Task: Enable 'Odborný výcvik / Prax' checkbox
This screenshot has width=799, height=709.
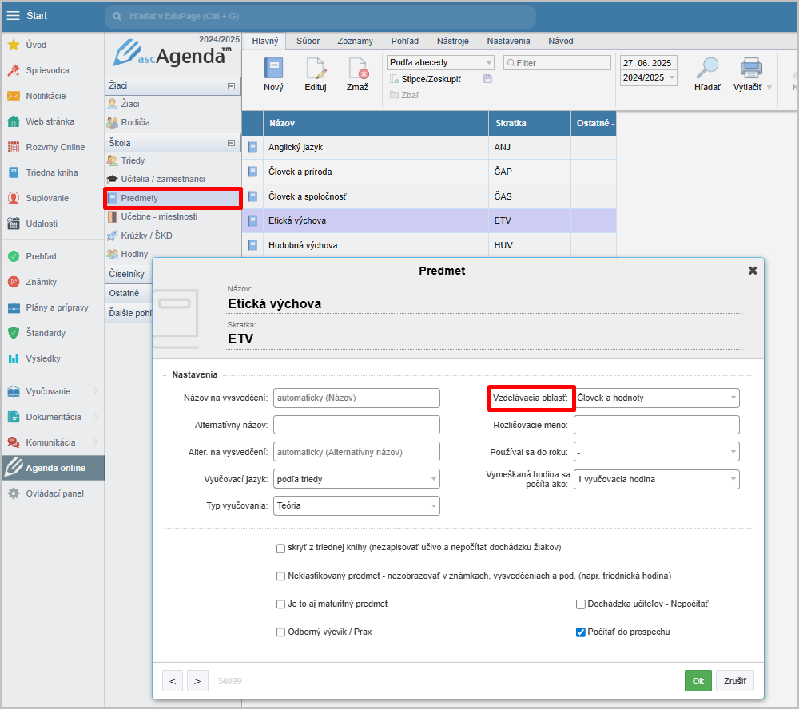Action: 280,632
